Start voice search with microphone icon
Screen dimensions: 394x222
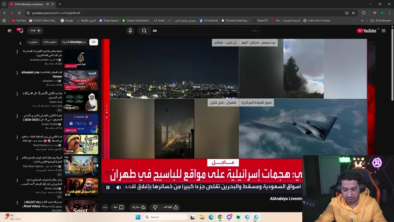point(130,31)
